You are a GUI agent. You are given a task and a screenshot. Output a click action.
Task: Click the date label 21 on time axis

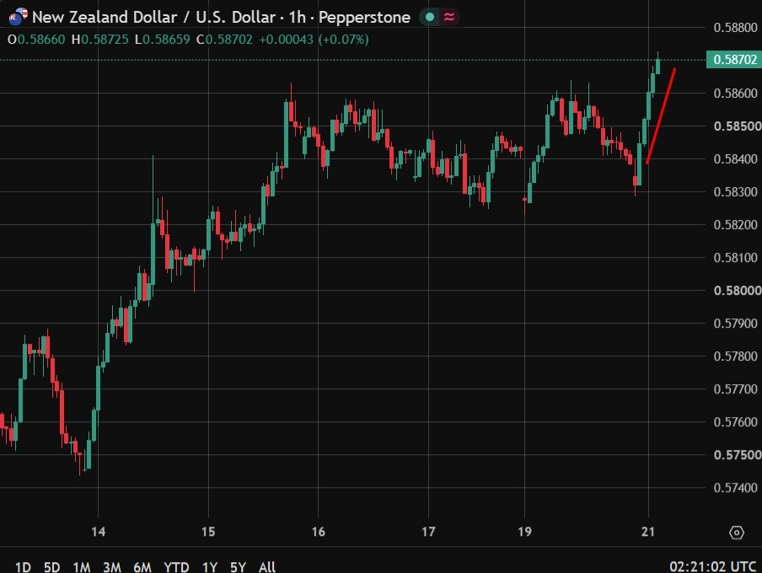pyautogui.click(x=648, y=532)
